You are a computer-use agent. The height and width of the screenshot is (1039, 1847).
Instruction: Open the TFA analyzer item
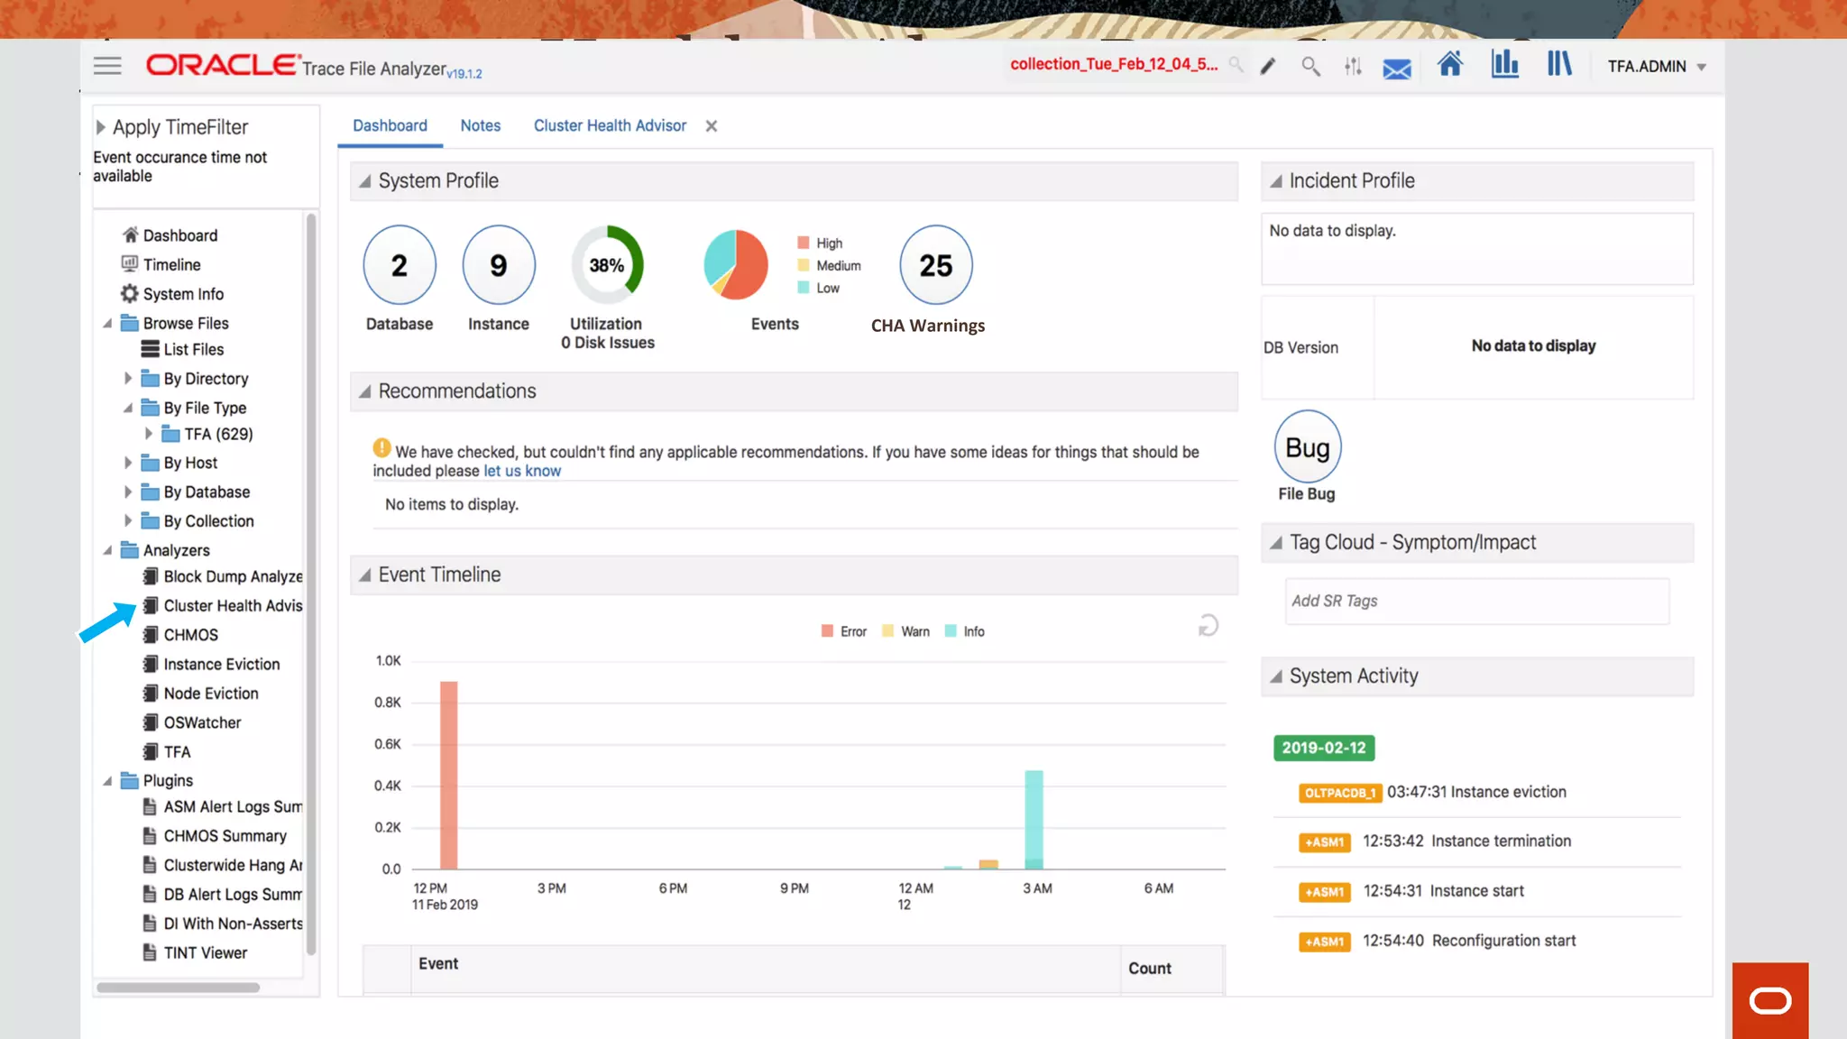168,751
